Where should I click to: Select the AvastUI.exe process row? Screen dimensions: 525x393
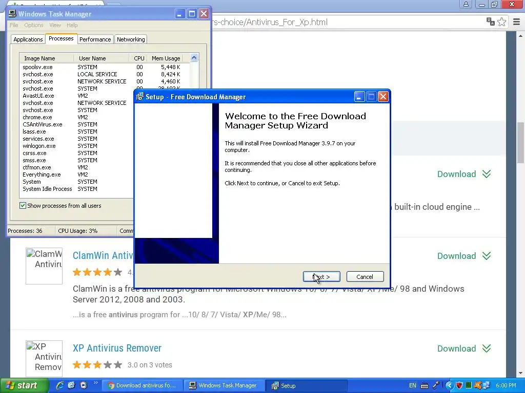pyautogui.click(x=77, y=96)
